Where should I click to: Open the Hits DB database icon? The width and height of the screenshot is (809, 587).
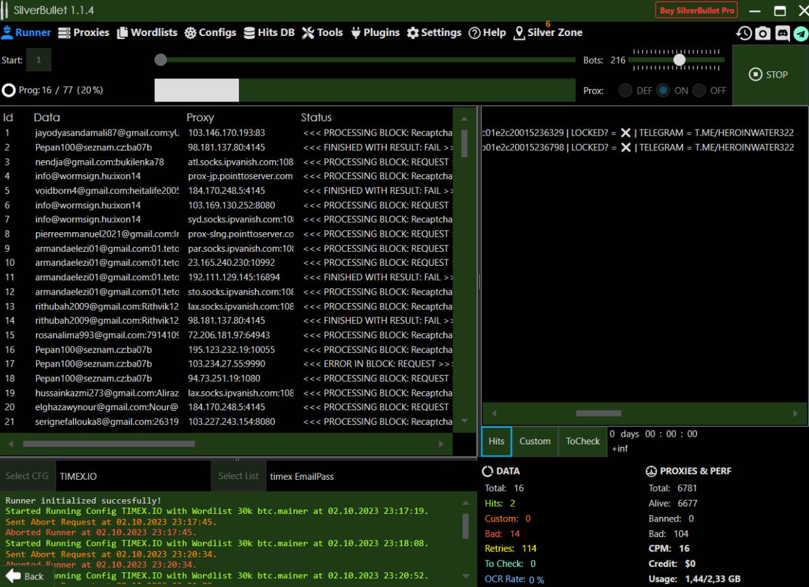(x=250, y=33)
